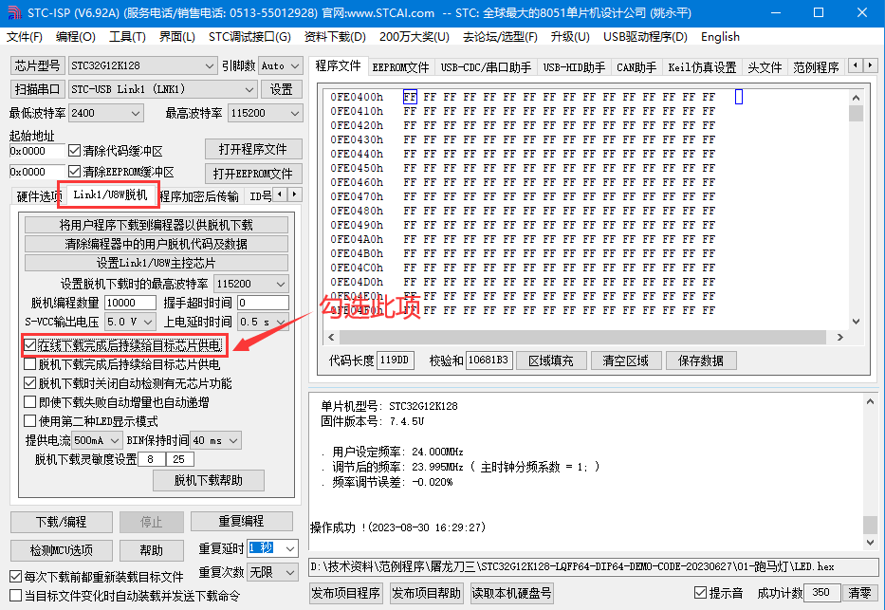Image resolution: width=885 pixels, height=610 pixels.
Task: Click 保存数据 button
Action: (x=700, y=360)
